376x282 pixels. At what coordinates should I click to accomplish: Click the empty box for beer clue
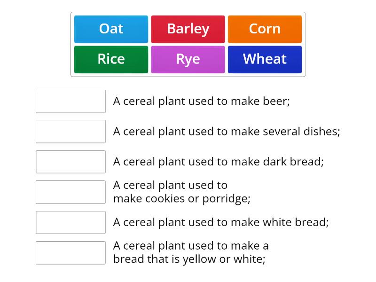pos(70,101)
